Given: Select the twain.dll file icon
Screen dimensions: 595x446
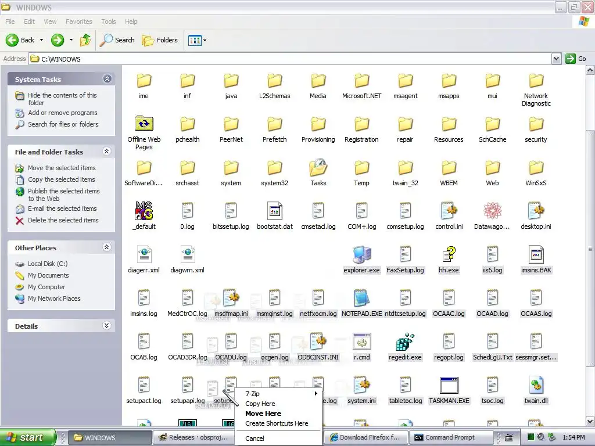Looking at the screenshot, I should (x=536, y=385).
